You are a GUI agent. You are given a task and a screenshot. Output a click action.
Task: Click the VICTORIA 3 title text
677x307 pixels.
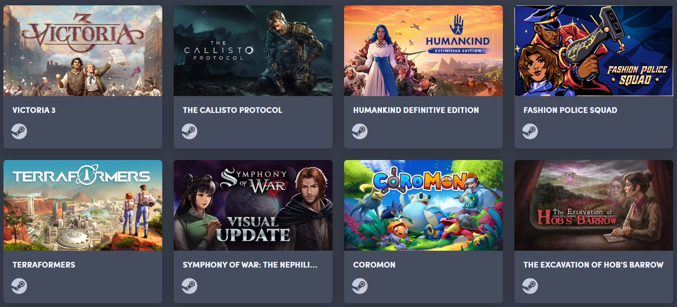click(34, 110)
